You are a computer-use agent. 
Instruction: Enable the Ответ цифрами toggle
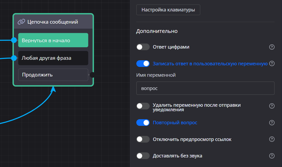(x=143, y=47)
